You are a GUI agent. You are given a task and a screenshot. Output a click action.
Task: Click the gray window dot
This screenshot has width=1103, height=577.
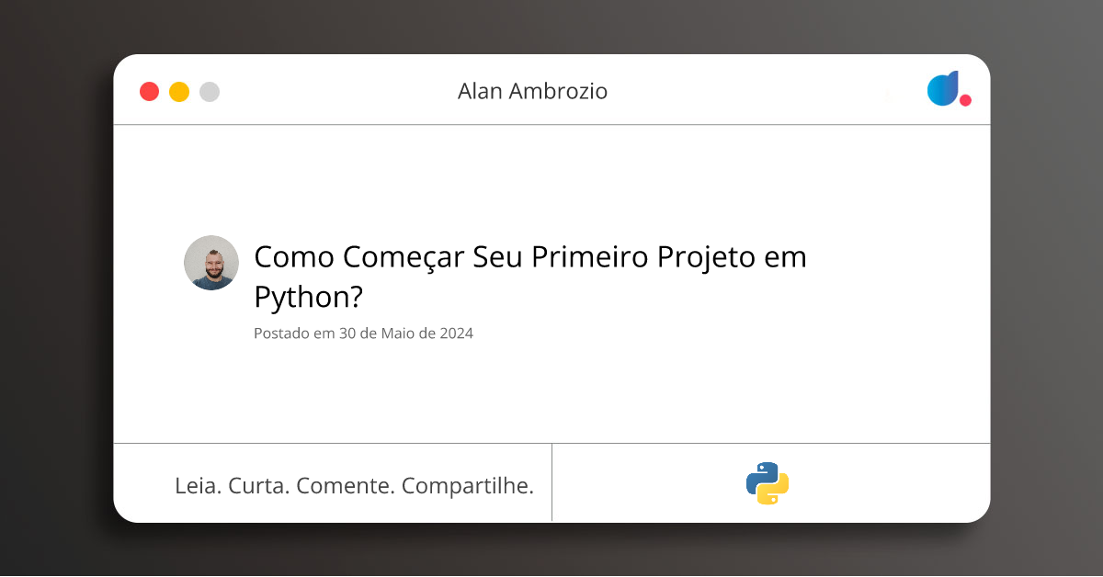[210, 92]
